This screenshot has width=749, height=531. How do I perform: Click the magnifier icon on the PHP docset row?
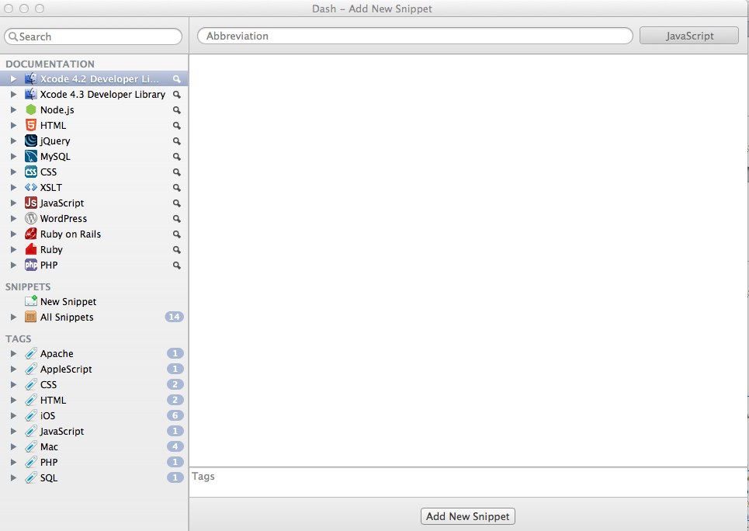(x=177, y=265)
